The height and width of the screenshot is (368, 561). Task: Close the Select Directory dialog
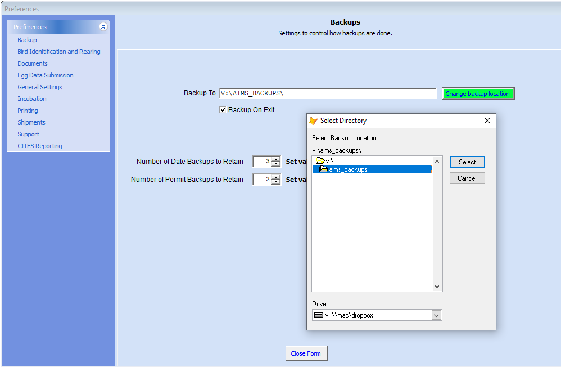click(x=487, y=121)
